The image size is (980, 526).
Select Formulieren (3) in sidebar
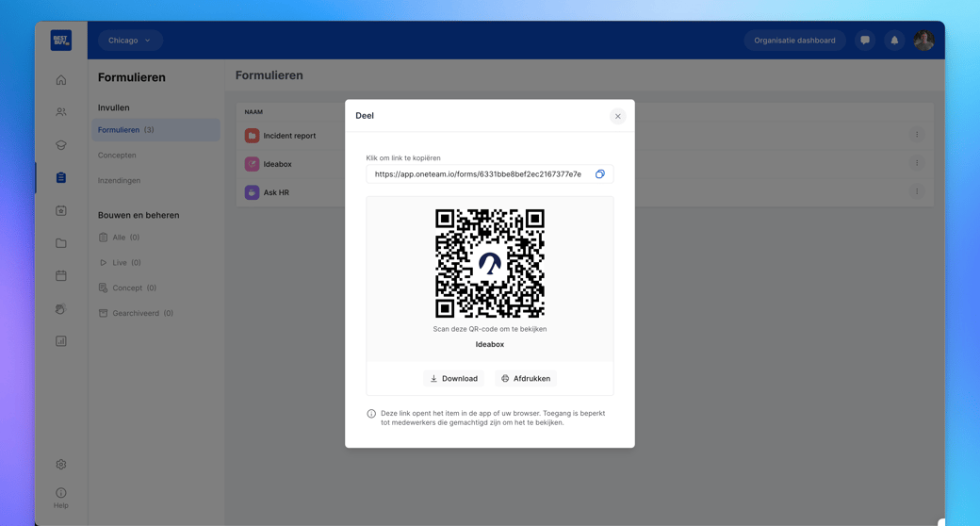click(x=156, y=129)
